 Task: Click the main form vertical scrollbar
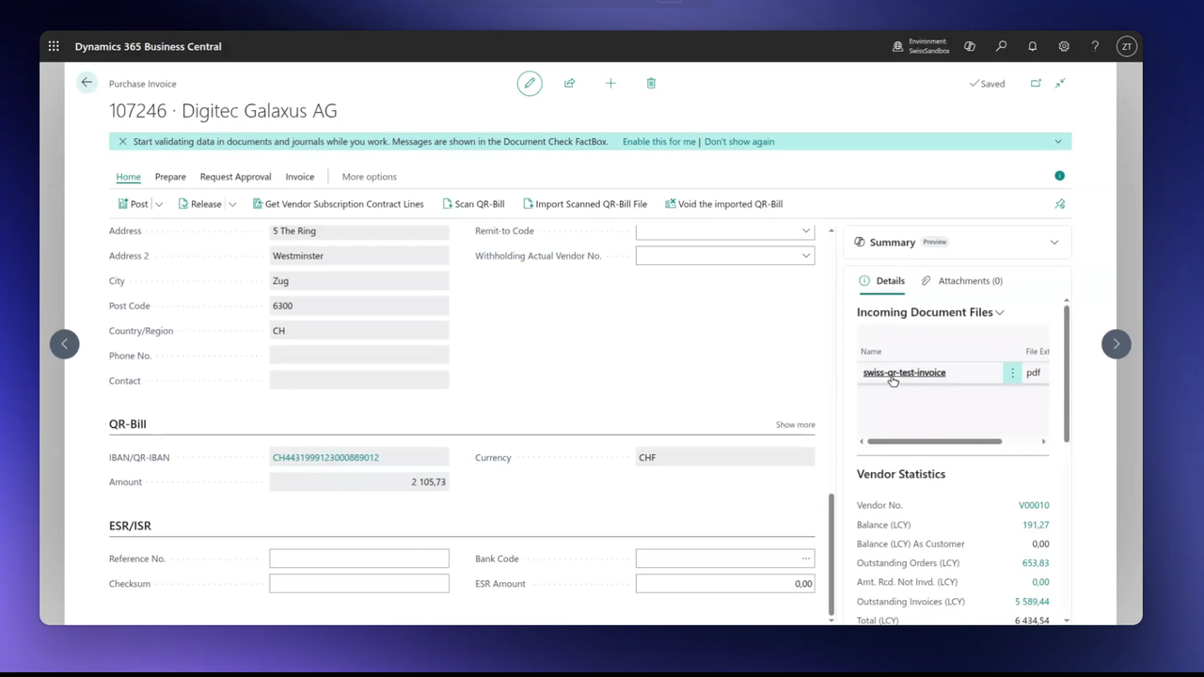831,553
